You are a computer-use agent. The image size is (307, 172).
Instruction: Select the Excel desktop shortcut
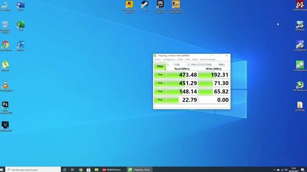(x=21, y=26)
